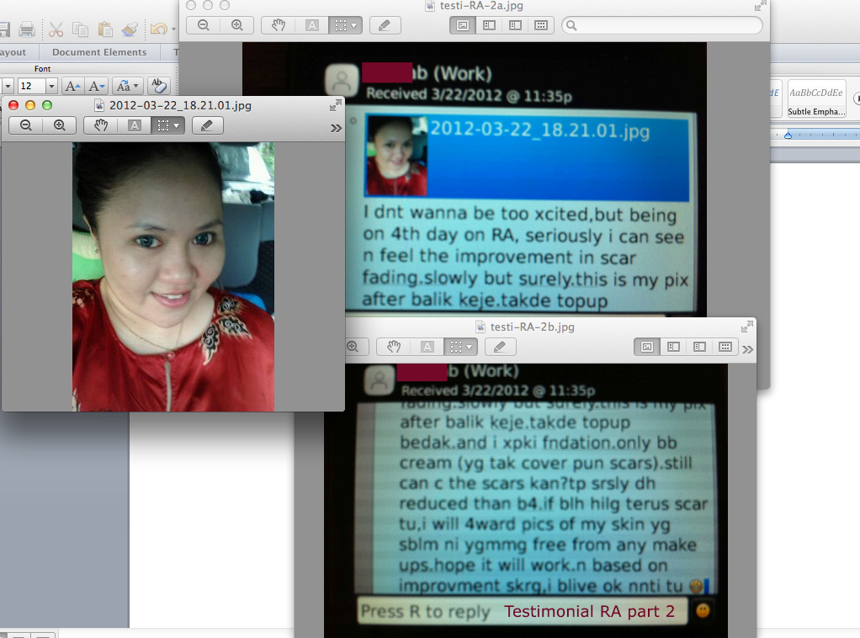Click the Zoom In magnifier in the 2012-03-22 window
860x638 pixels.
tap(59, 125)
